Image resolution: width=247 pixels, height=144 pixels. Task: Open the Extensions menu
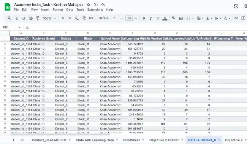[95, 9]
